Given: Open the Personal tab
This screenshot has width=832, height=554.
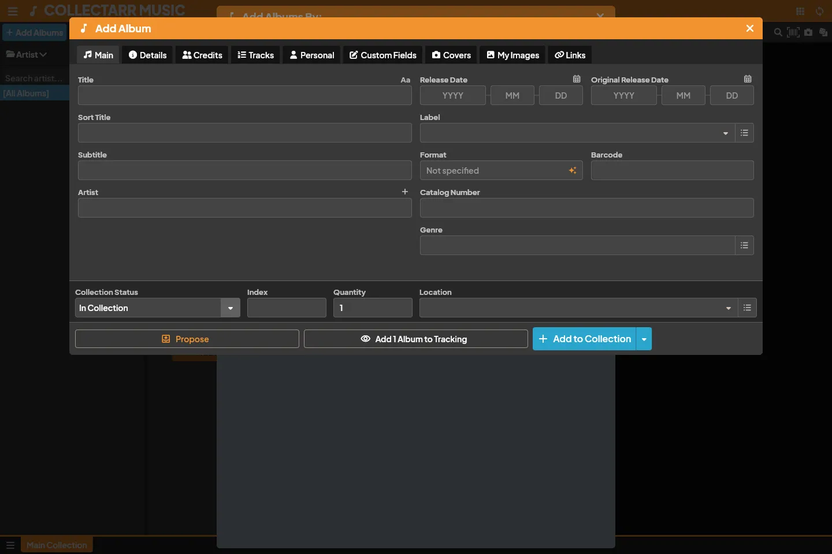Looking at the screenshot, I should 312,55.
